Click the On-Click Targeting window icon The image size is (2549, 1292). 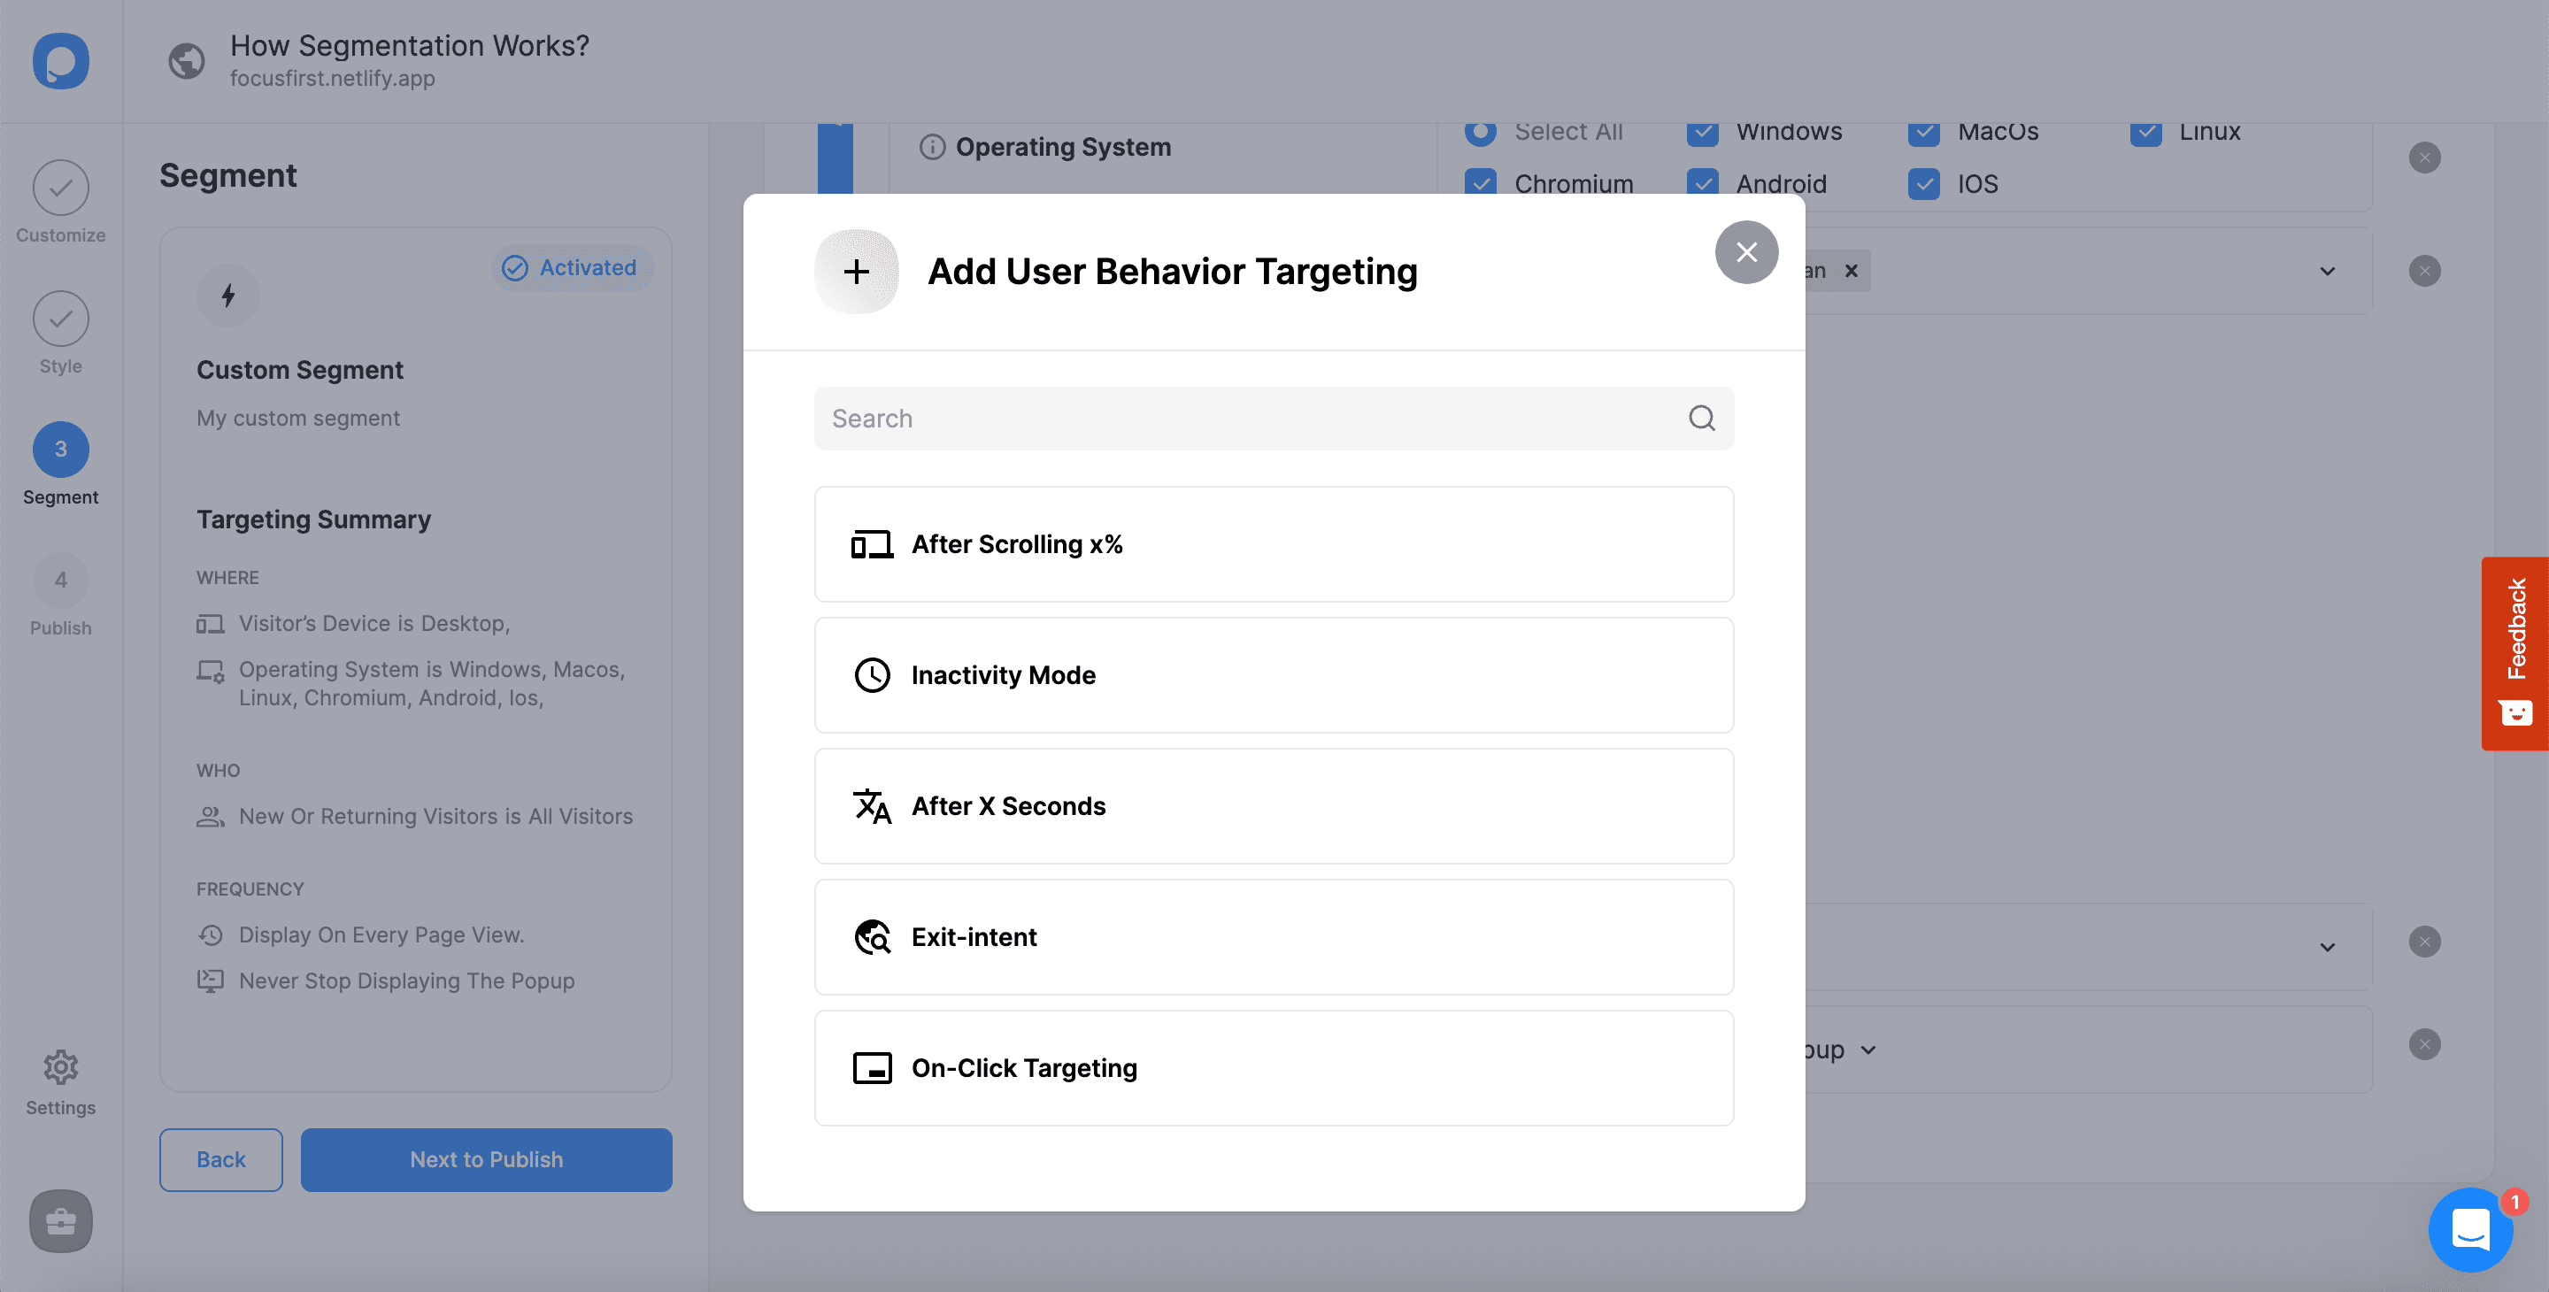[872, 1068]
